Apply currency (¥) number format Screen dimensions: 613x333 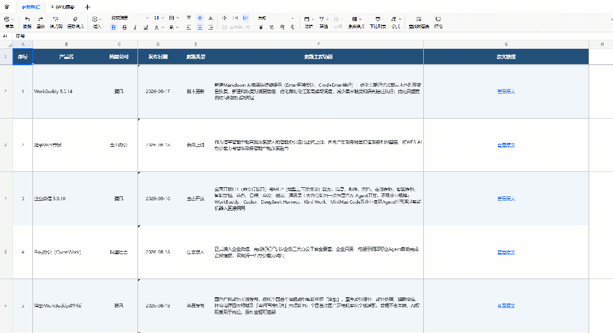click(x=261, y=27)
